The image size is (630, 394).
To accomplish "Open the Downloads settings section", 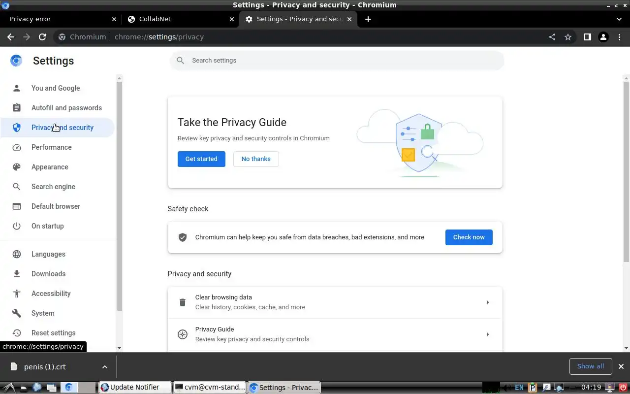I will [57, 274].
